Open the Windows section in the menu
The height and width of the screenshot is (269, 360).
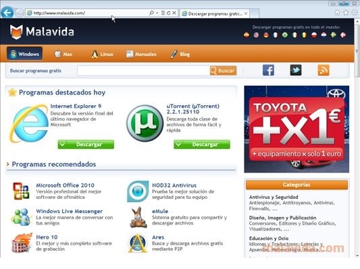(x=24, y=54)
